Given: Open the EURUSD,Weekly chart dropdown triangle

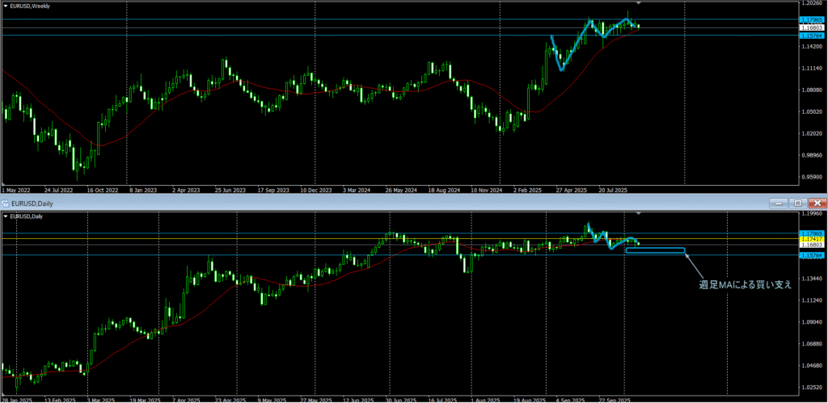Looking at the screenshot, I should (5, 6).
